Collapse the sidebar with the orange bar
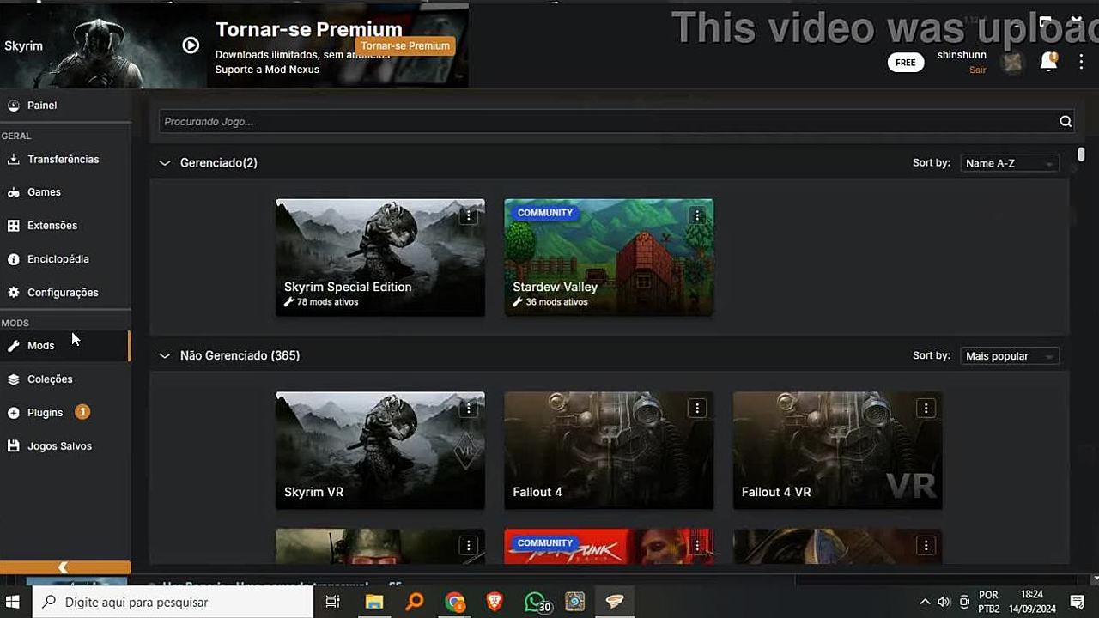1099x618 pixels. tap(65, 567)
